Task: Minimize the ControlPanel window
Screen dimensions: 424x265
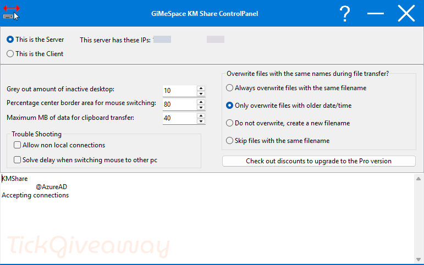Action: 375,13
